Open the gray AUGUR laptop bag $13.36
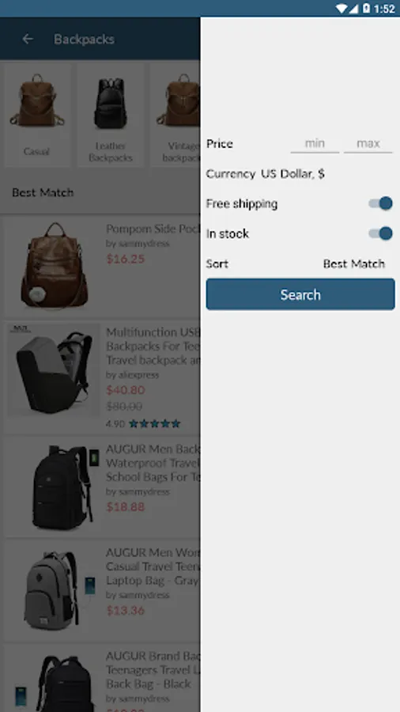Viewport: 400px width, 712px height. click(x=102, y=590)
